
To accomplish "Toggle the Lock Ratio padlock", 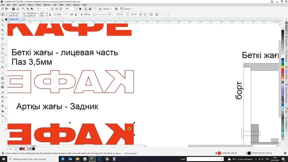I will 50,14.
